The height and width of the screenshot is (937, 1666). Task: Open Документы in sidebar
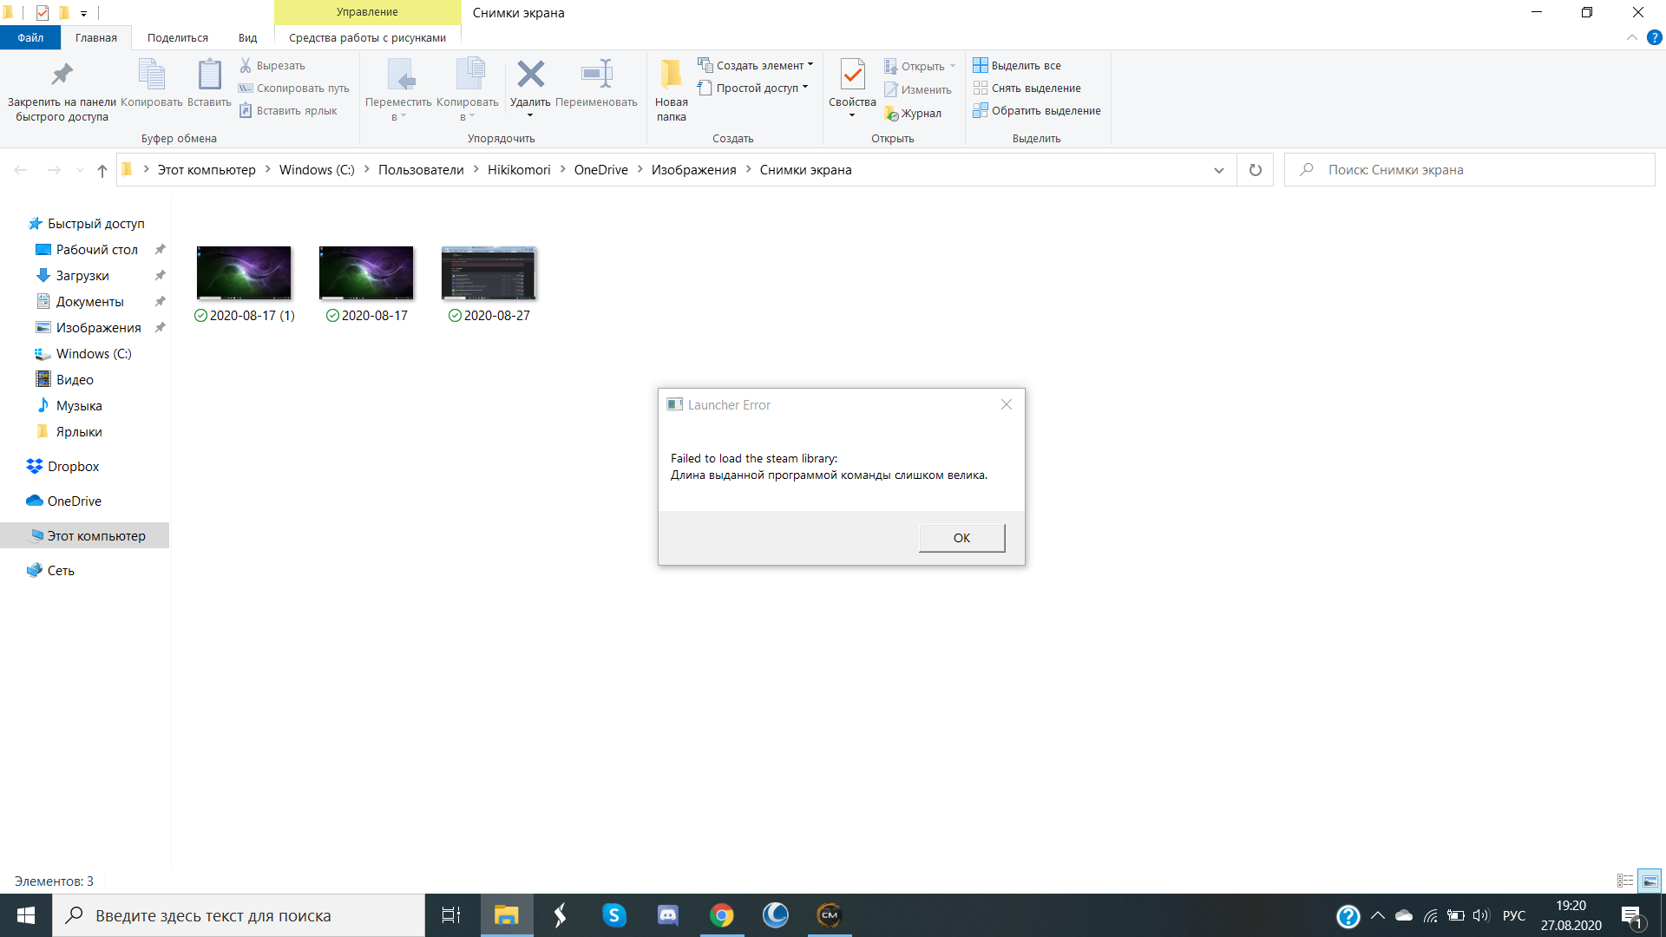89,301
